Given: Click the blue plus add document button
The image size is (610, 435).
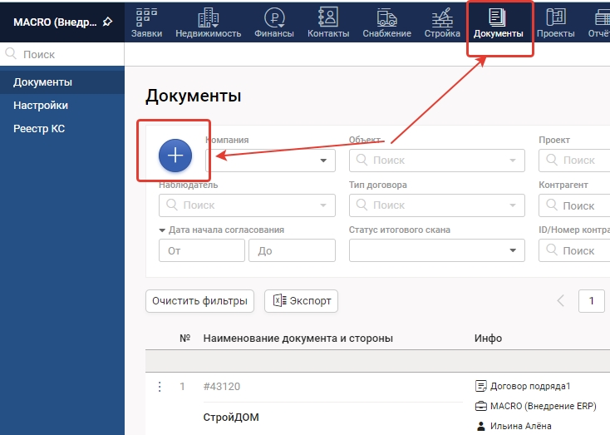Looking at the screenshot, I should point(175,154).
